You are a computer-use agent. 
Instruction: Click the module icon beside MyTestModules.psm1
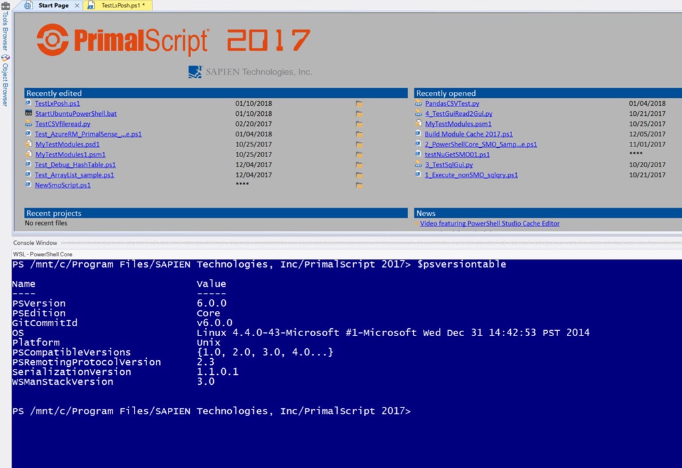(x=418, y=124)
